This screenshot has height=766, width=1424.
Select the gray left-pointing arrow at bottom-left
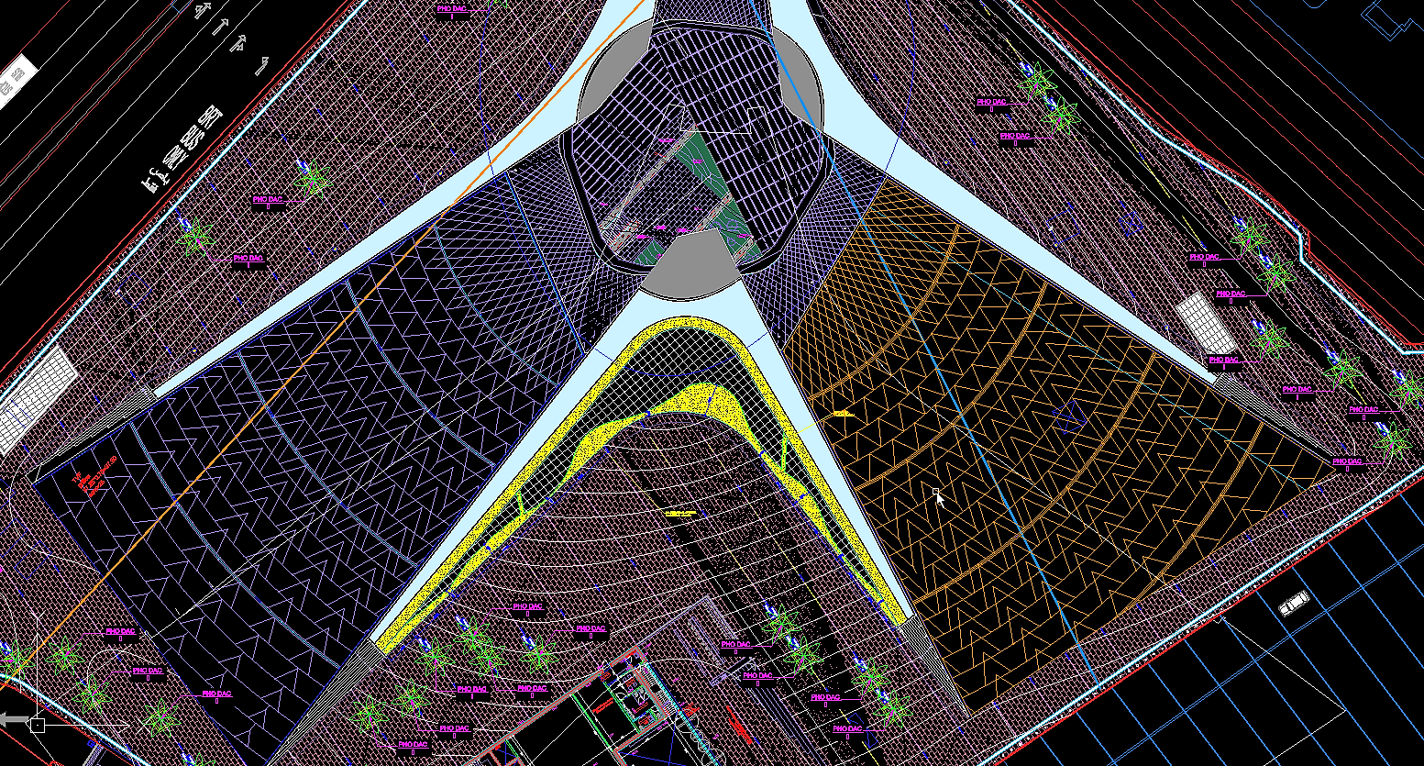14,719
